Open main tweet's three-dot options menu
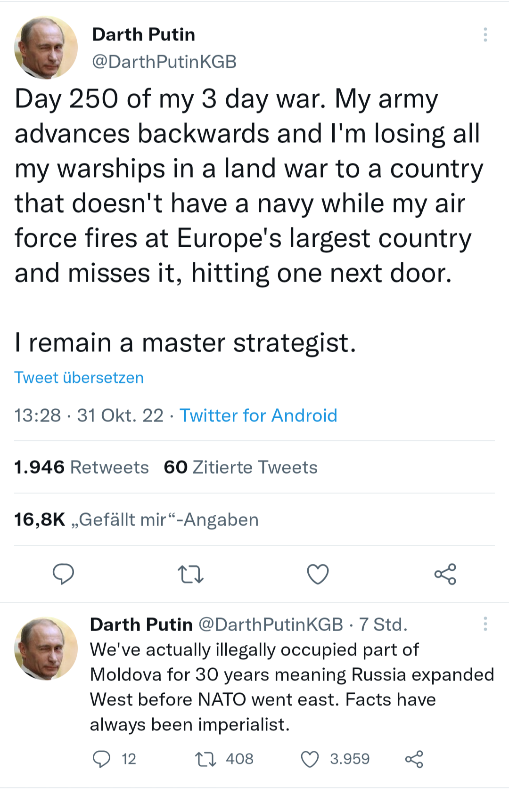 tap(485, 34)
